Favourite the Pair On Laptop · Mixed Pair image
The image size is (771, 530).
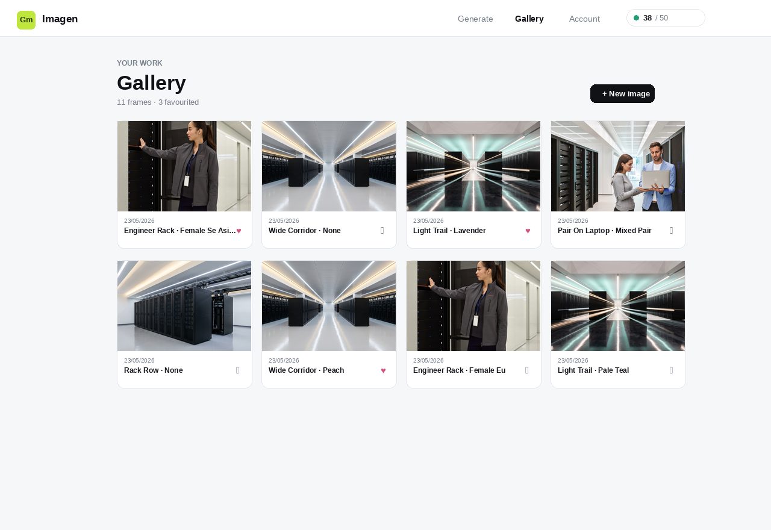coord(672,231)
